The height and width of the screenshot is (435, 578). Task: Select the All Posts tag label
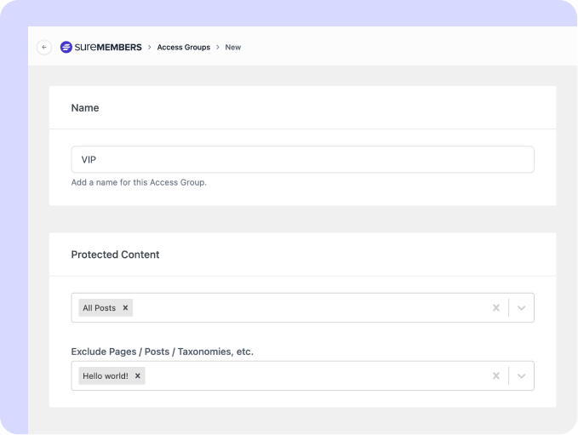click(99, 308)
